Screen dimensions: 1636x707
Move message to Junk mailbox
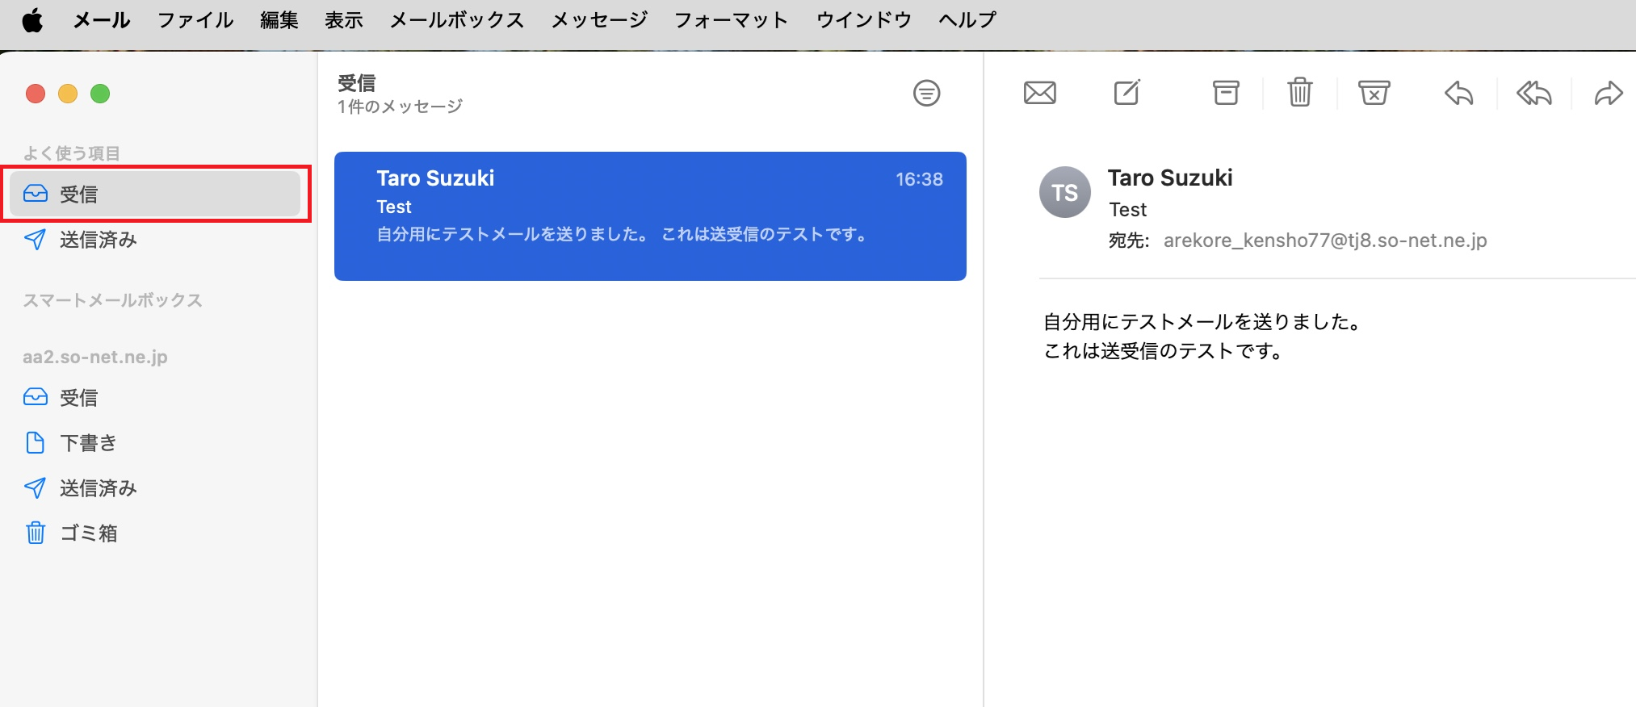[x=1374, y=93]
